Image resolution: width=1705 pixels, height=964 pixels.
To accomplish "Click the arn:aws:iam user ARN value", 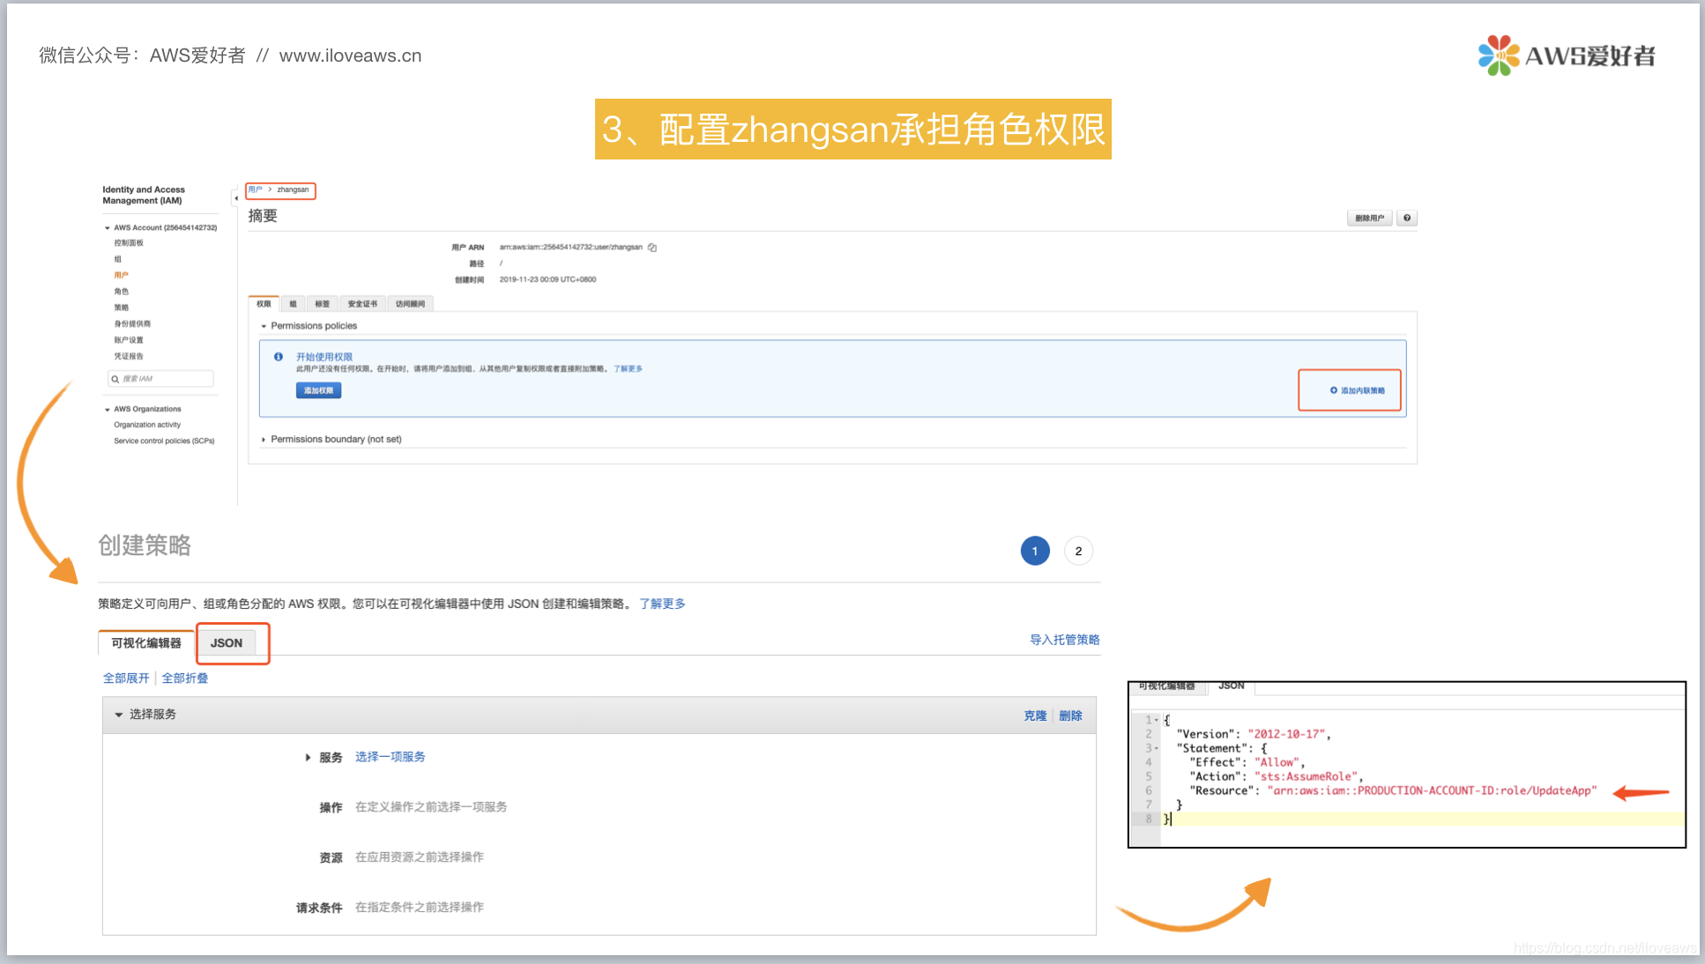I will 570,248.
